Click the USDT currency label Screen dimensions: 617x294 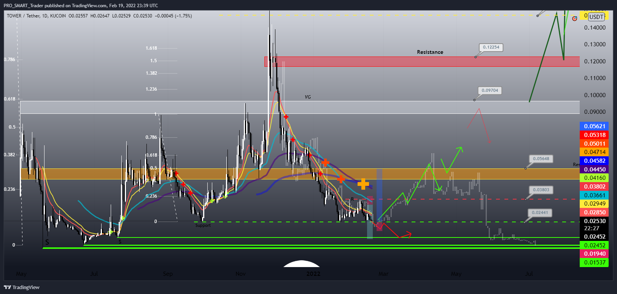596,17
